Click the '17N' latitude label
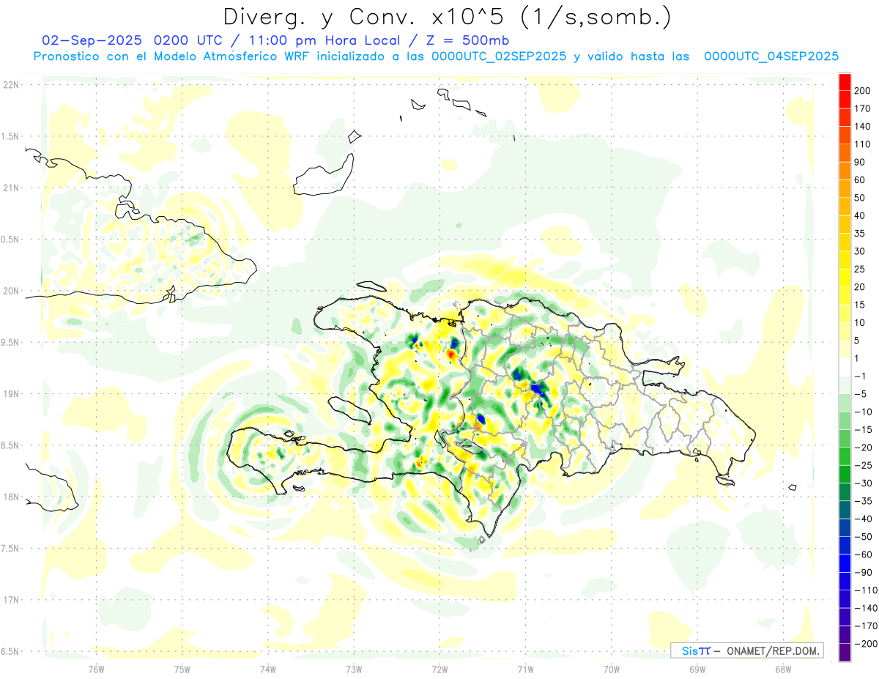 (x=10, y=600)
